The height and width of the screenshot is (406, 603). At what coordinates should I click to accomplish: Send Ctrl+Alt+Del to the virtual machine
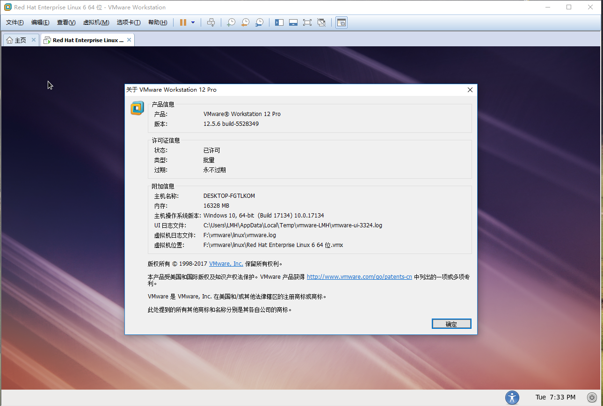tap(211, 22)
